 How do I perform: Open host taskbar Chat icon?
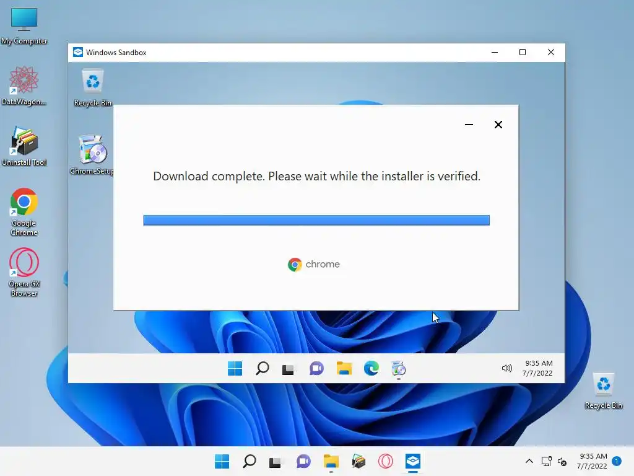click(303, 461)
